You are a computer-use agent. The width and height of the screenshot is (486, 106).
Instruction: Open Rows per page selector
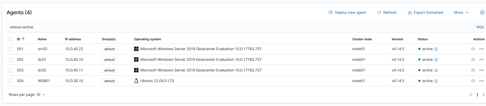[27, 95]
